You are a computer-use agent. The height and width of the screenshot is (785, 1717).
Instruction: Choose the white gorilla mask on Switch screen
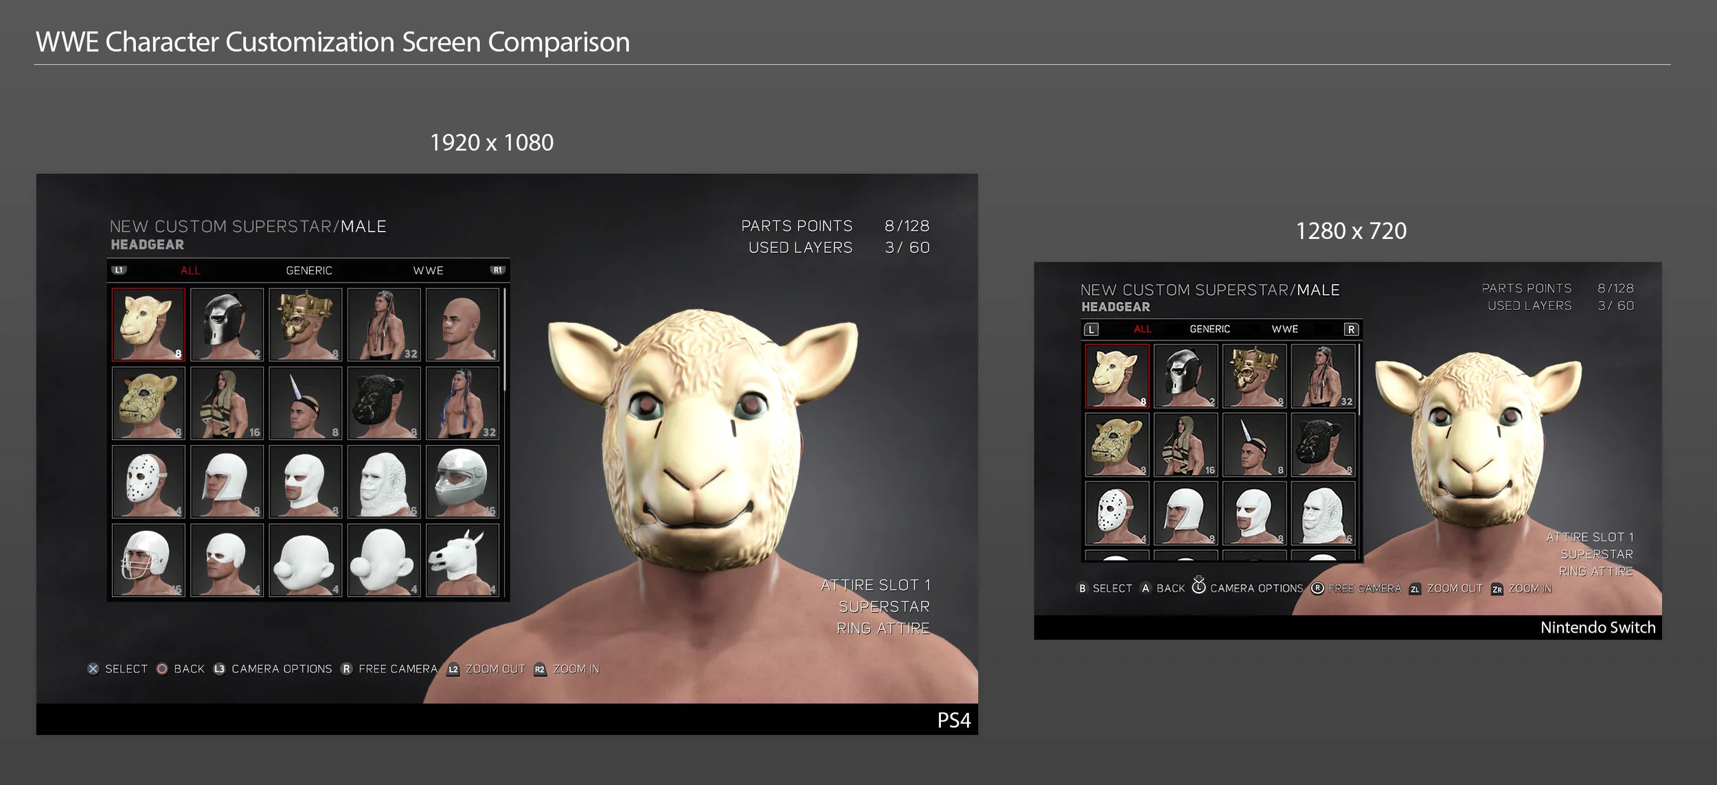click(1323, 513)
